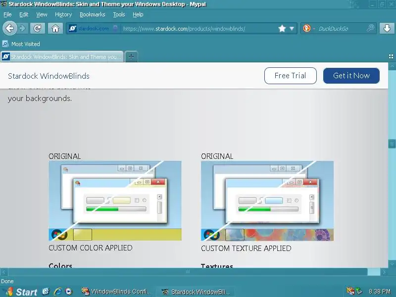Open the View menu
The image size is (396, 297).
click(x=42, y=15)
